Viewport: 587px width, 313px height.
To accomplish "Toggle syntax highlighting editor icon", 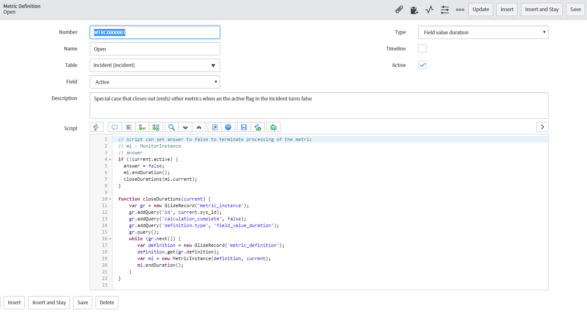I will [x=96, y=127].
